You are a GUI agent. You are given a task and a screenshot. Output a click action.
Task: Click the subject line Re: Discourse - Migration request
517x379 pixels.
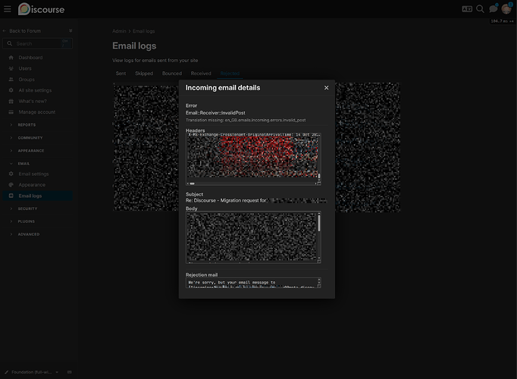pos(226,200)
